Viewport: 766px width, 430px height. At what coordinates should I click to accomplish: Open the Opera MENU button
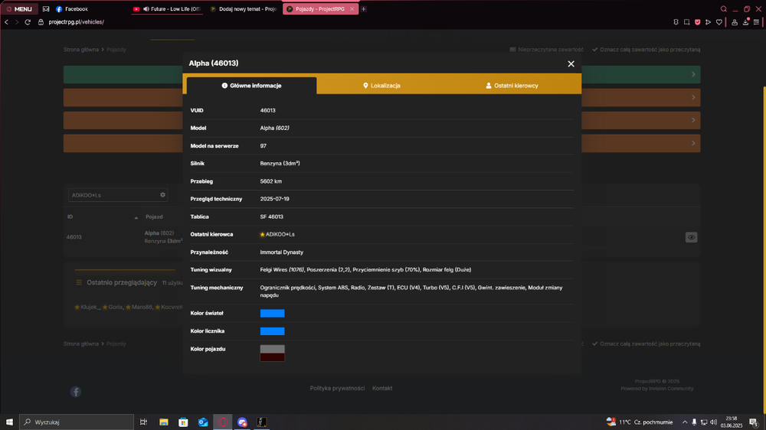pyautogui.click(x=19, y=8)
